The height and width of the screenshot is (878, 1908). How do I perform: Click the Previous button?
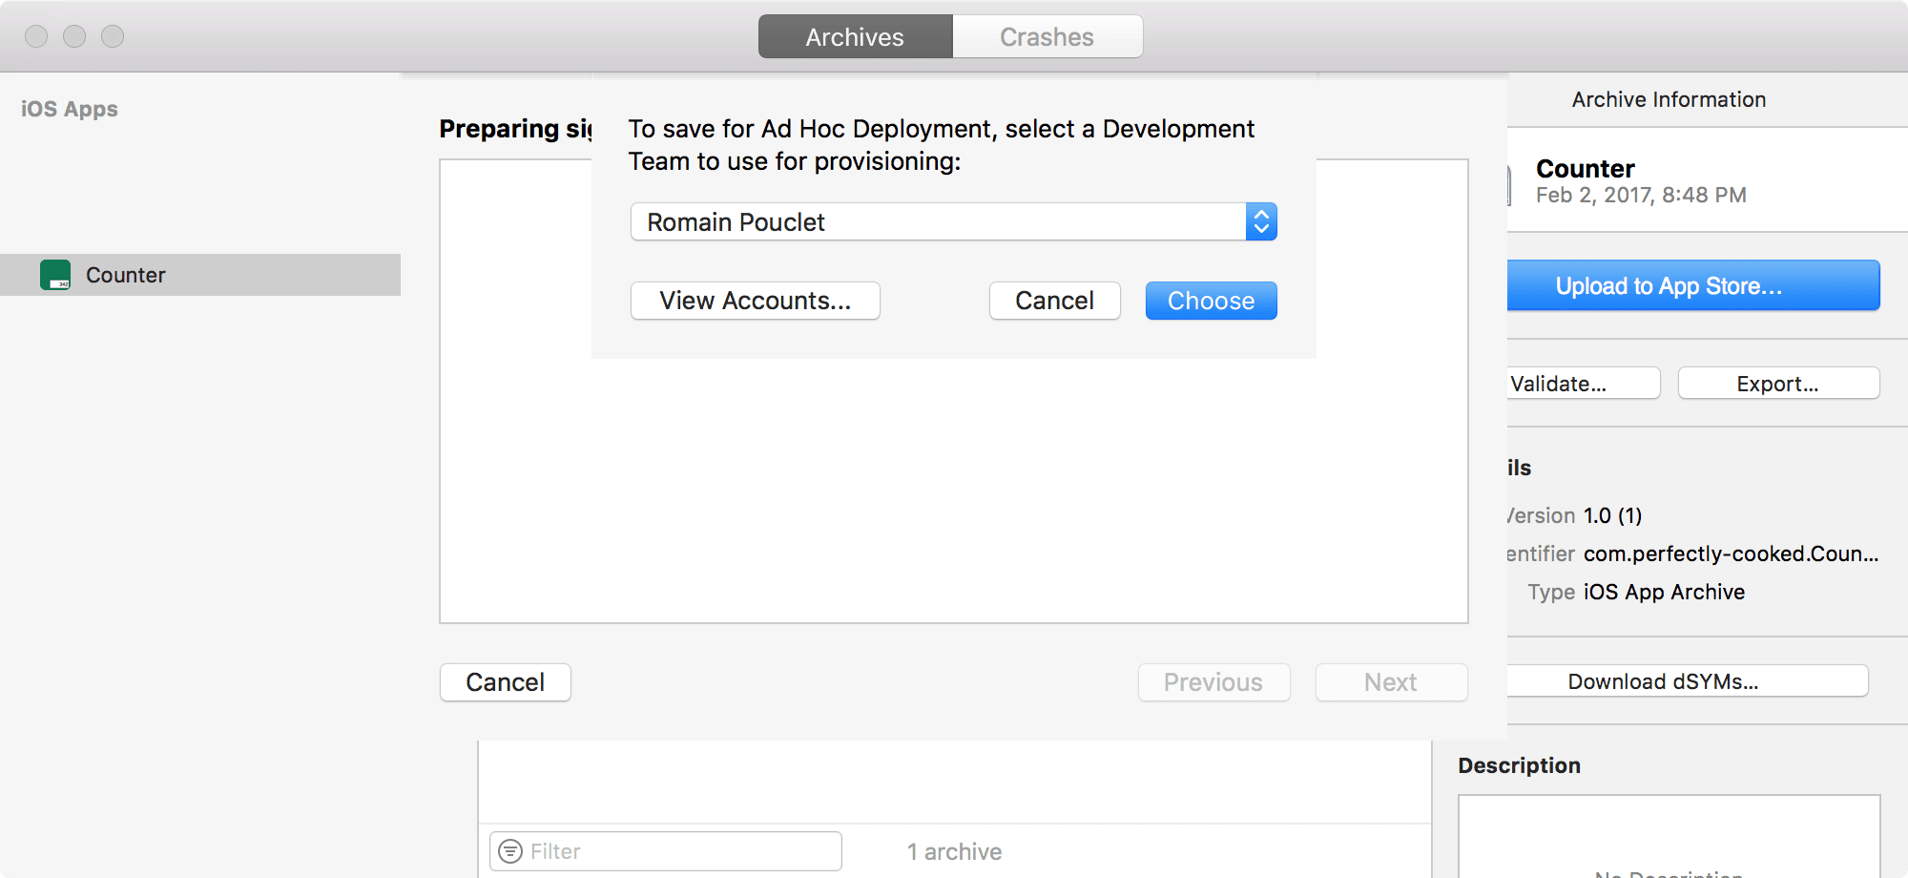[1213, 682]
